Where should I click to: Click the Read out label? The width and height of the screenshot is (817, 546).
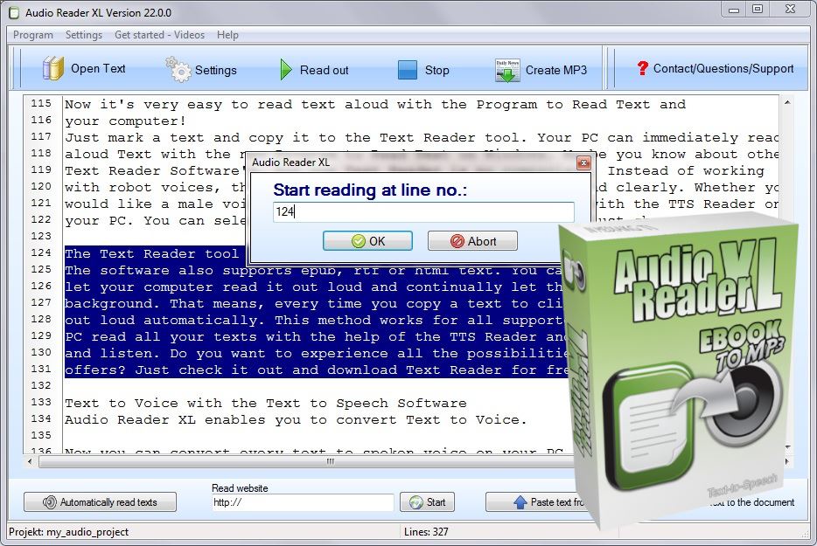325,70
